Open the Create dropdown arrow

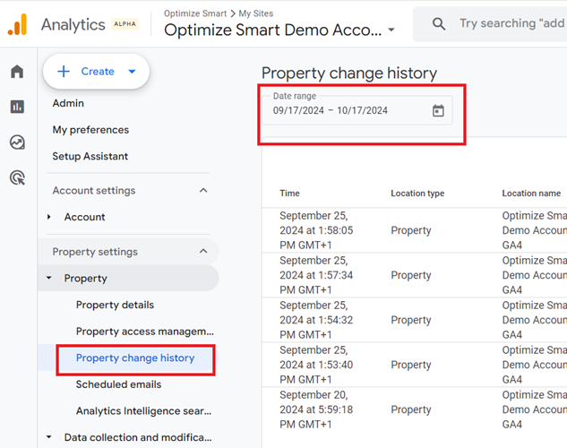pyautogui.click(x=132, y=72)
